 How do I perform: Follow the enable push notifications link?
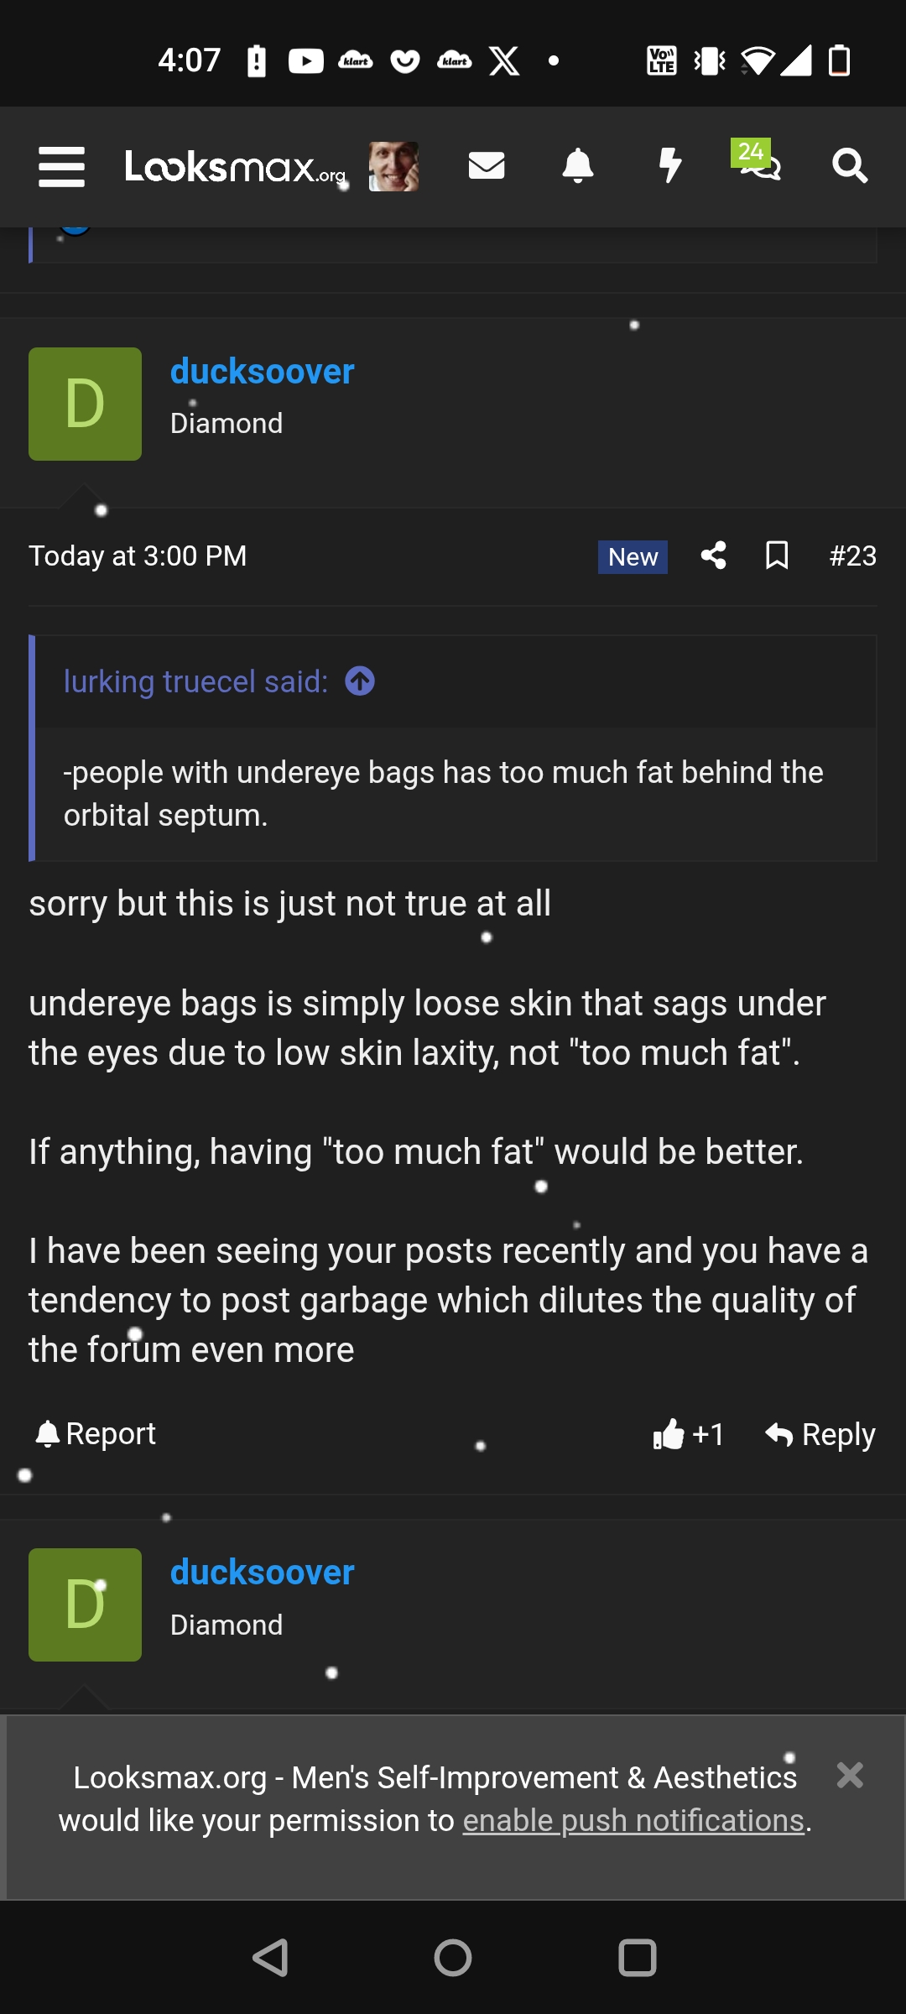click(x=633, y=1820)
